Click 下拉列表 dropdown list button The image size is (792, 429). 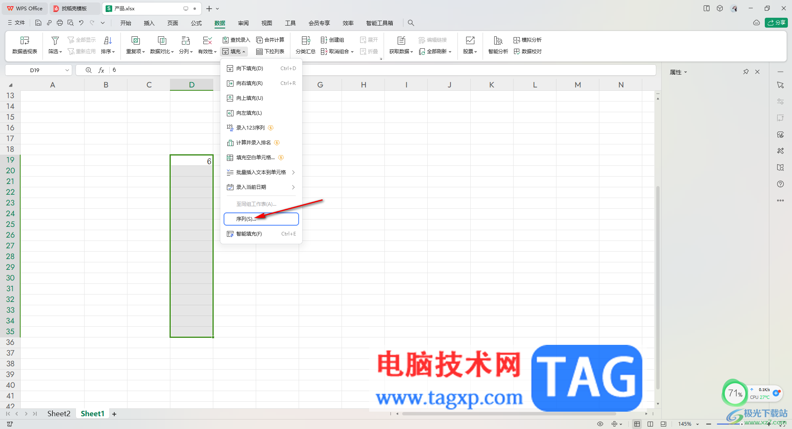(x=270, y=52)
